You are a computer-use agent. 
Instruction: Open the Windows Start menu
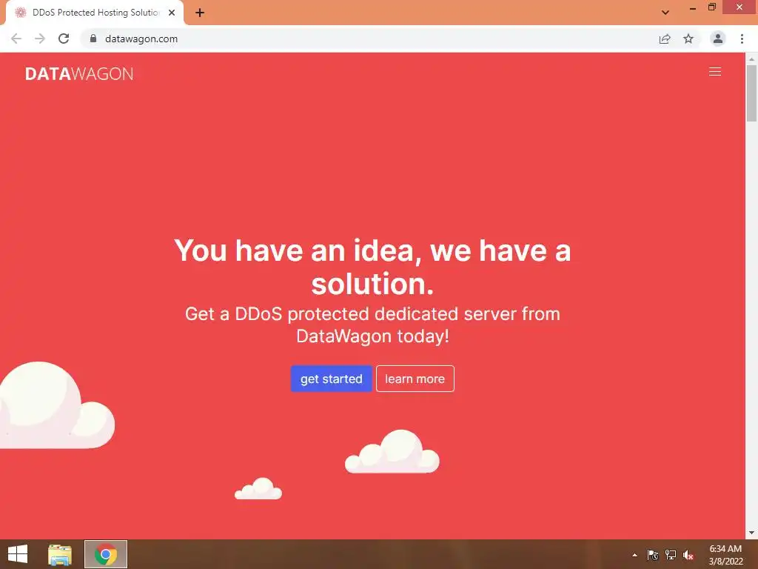coord(18,554)
